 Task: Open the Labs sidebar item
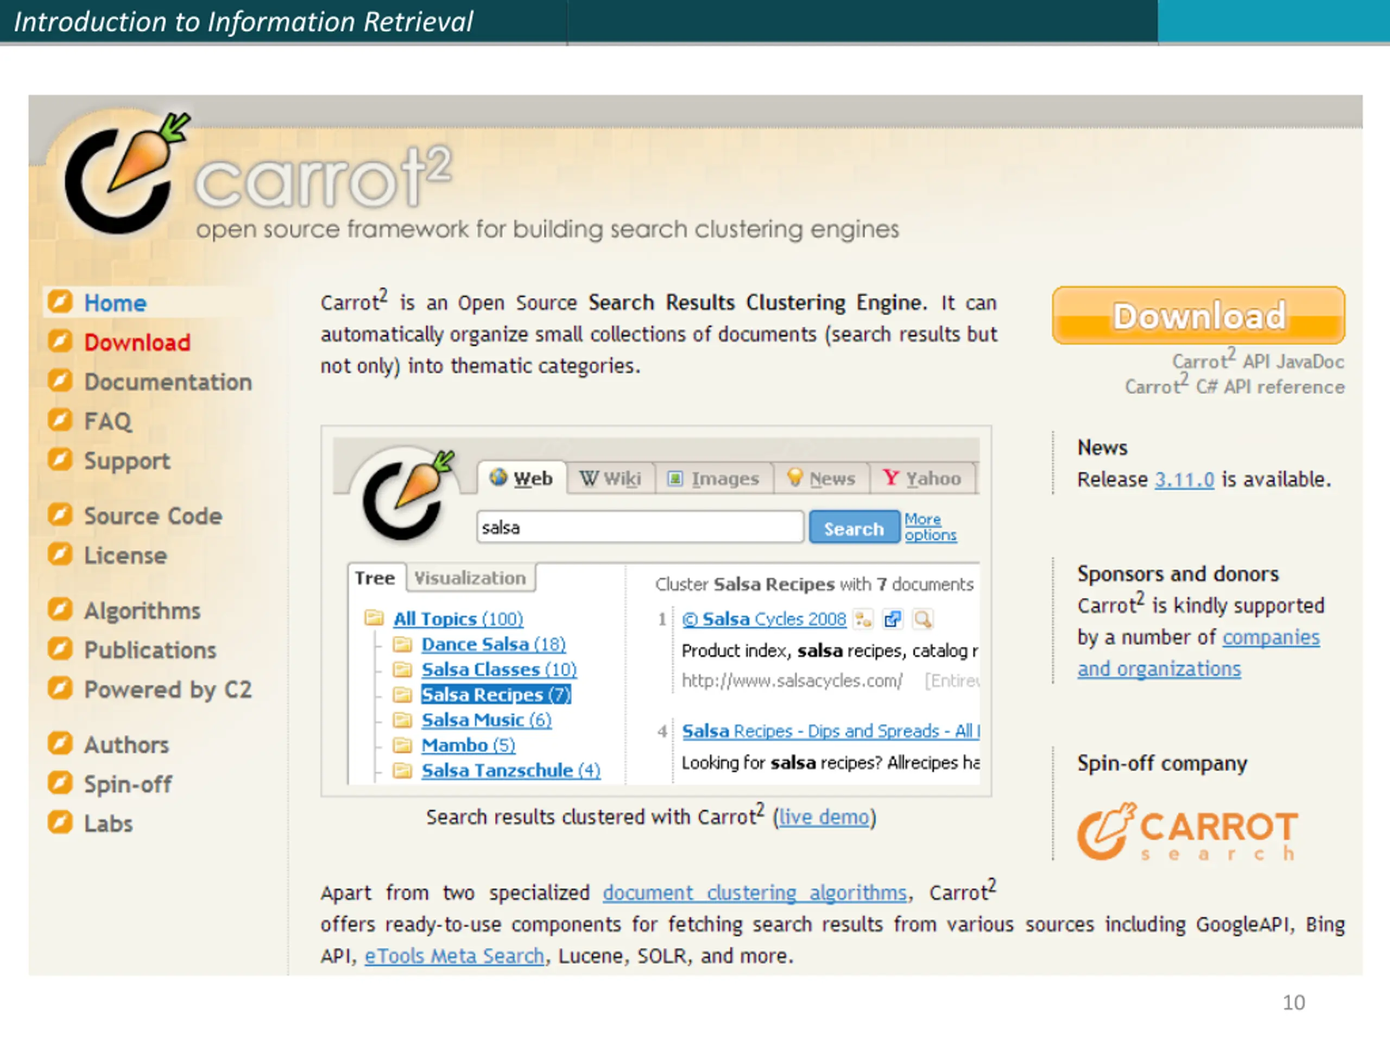pos(108,824)
